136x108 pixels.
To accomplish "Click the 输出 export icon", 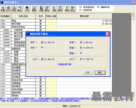I will point(20,9).
